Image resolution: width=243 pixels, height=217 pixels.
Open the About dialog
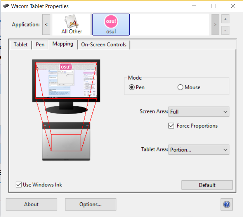tap(31, 204)
